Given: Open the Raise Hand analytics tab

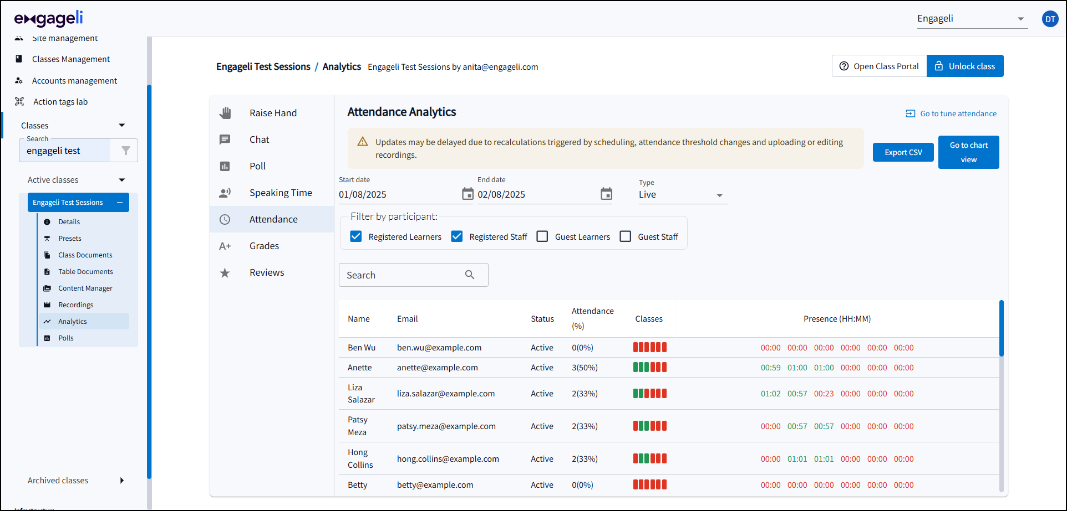Looking at the screenshot, I should tap(272, 113).
